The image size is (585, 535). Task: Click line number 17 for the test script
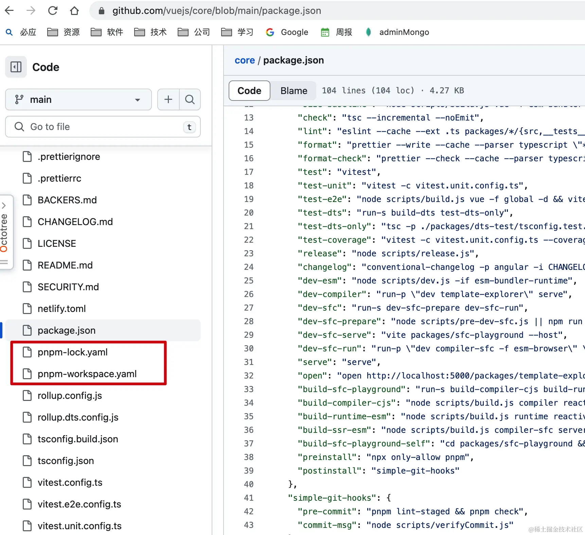pos(249,172)
